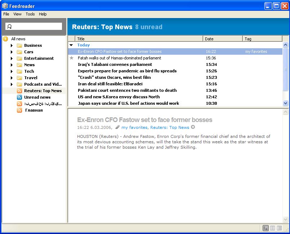The height and width of the screenshot is (234, 290).
Task: Click the News folder icon
Action: coord(19,65)
